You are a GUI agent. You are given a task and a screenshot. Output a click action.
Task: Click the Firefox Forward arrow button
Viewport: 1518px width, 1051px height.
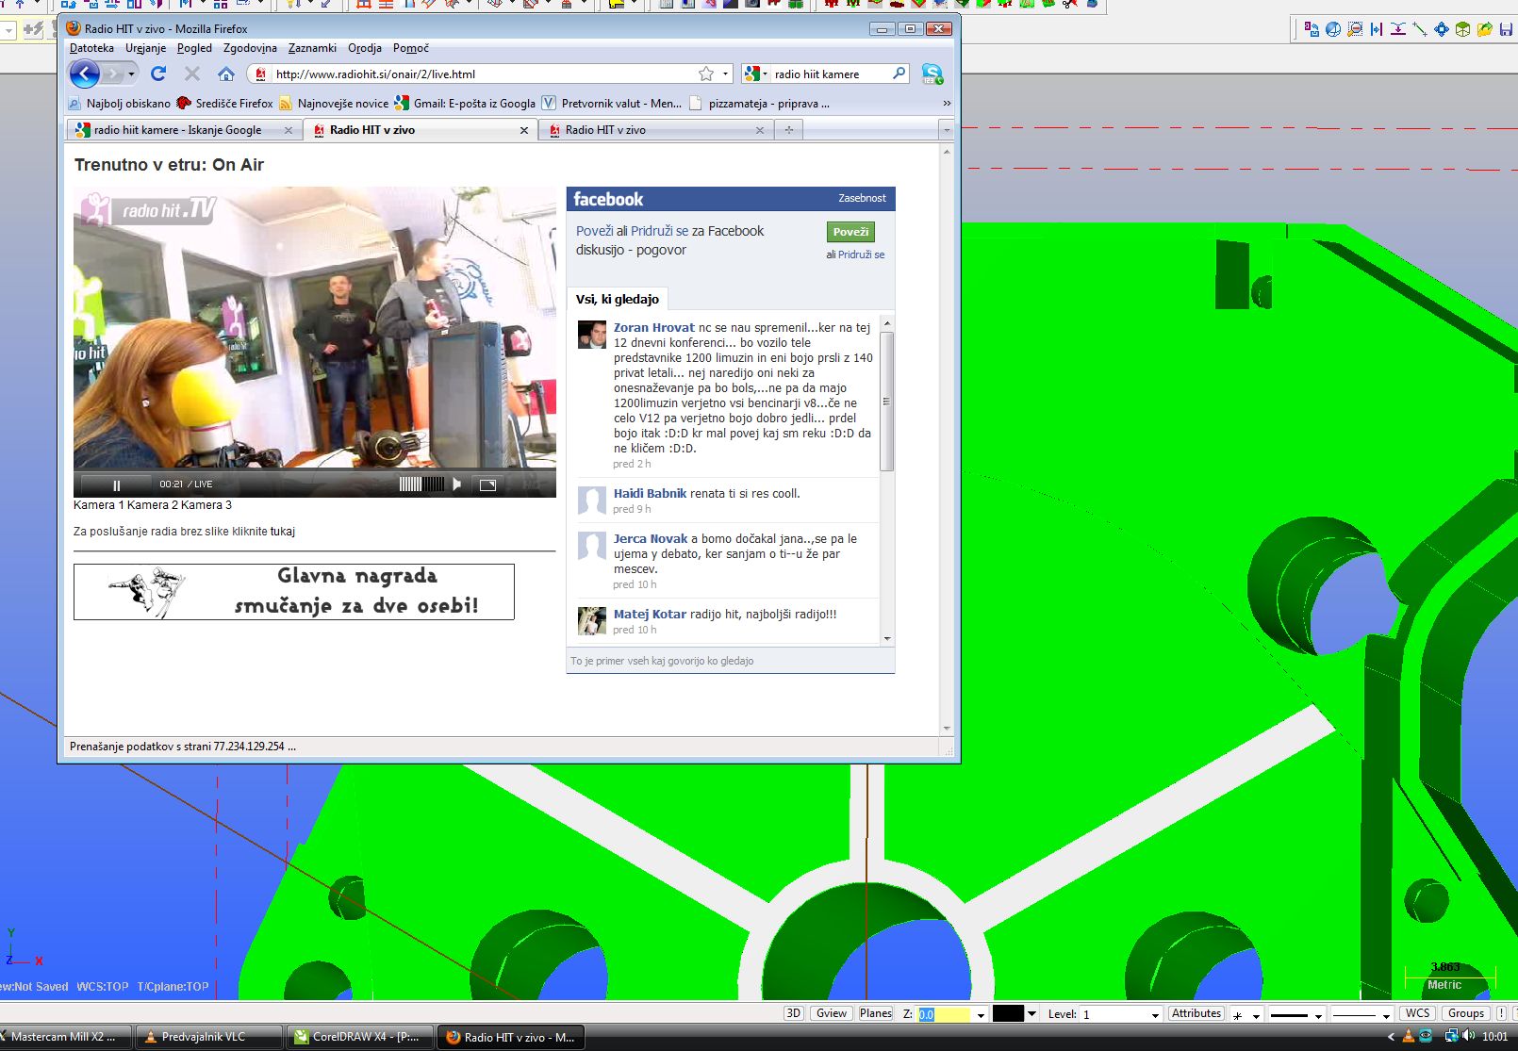pos(113,74)
